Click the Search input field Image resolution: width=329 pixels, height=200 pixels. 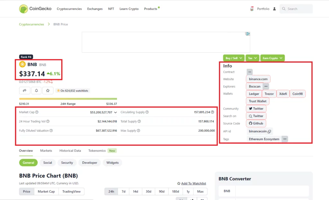tap(299, 9)
